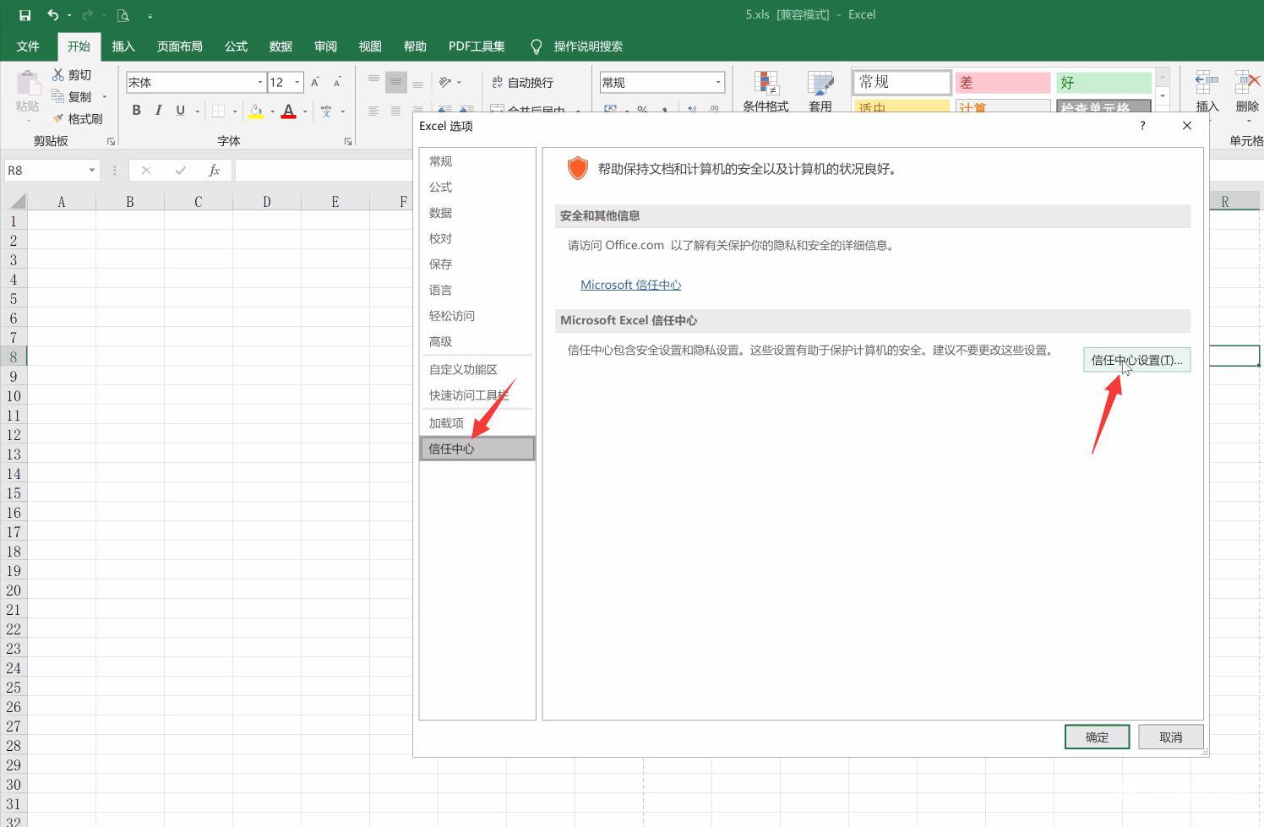Expand the cell styles gallery arrow
The width and height of the screenshot is (1264, 827).
tap(1163, 96)
